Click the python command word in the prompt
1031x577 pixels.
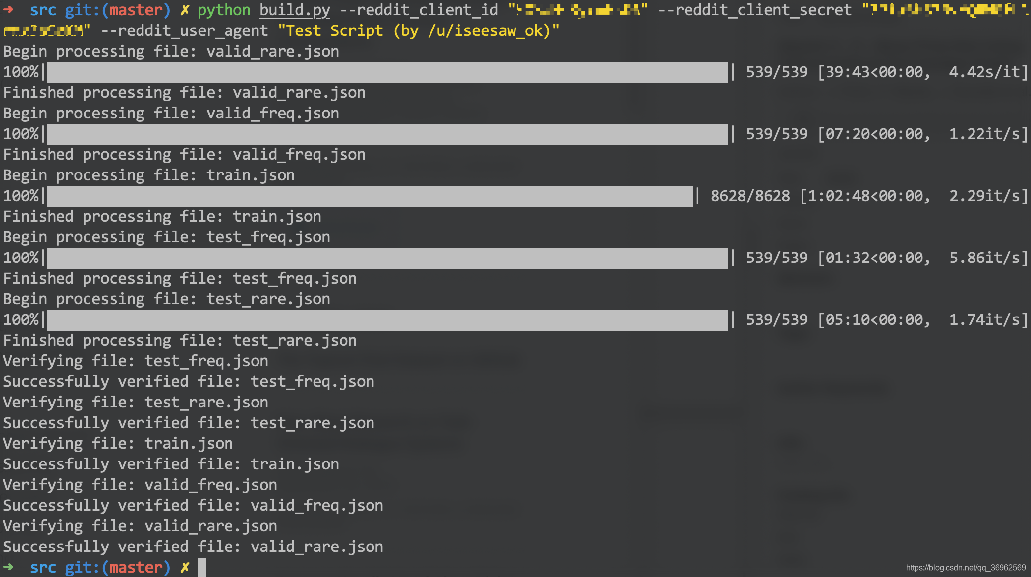(x=224, y=10)
